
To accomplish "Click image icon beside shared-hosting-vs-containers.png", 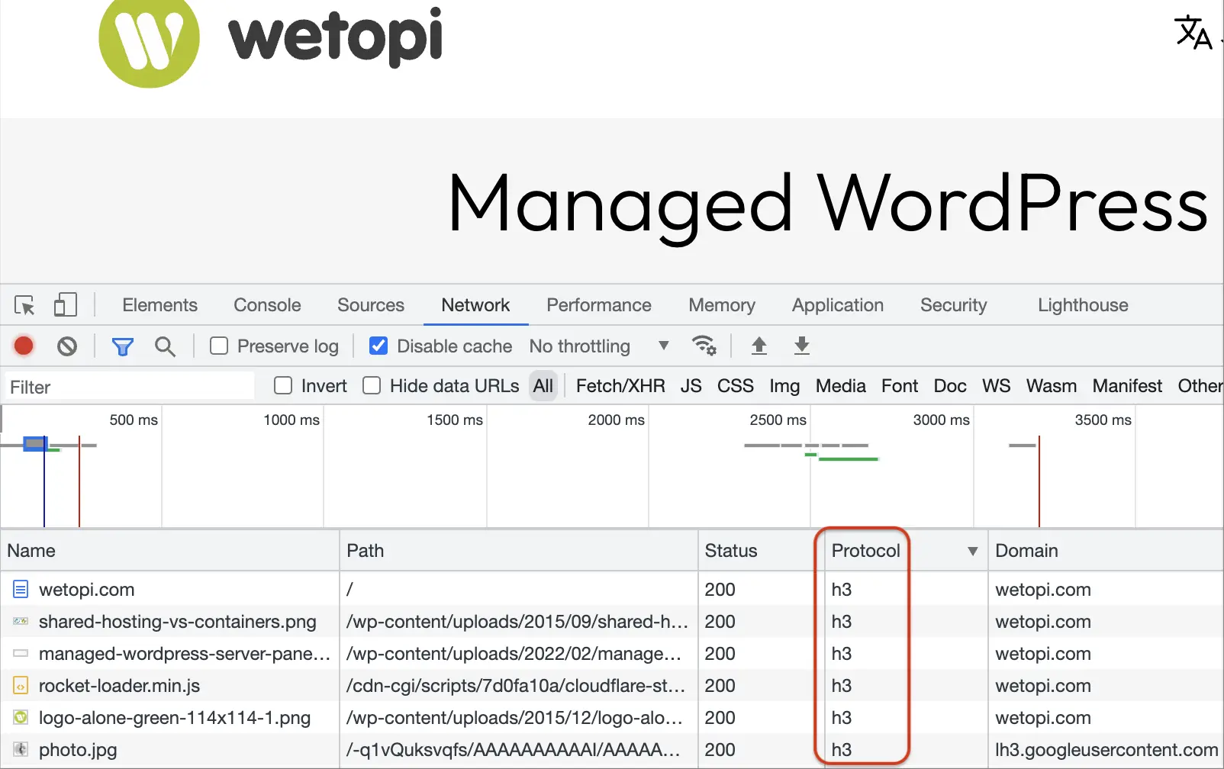I will 21,622.
